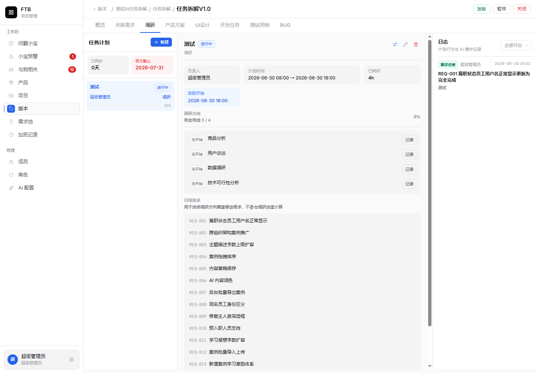Click REQ-010 预入职人员支持 row

(302, 328)
